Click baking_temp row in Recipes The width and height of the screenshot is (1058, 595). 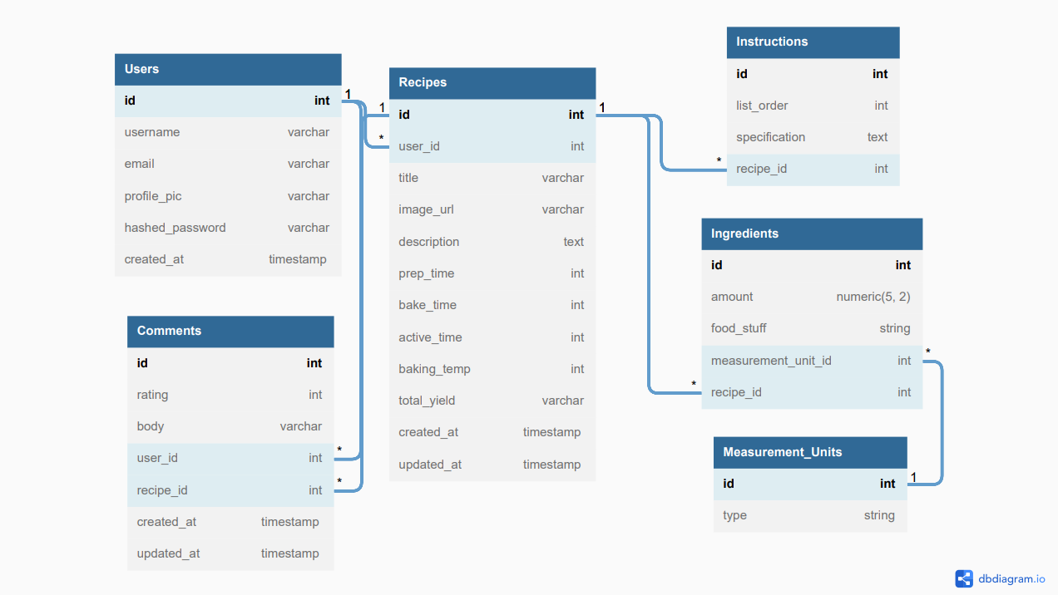(492, 369)
